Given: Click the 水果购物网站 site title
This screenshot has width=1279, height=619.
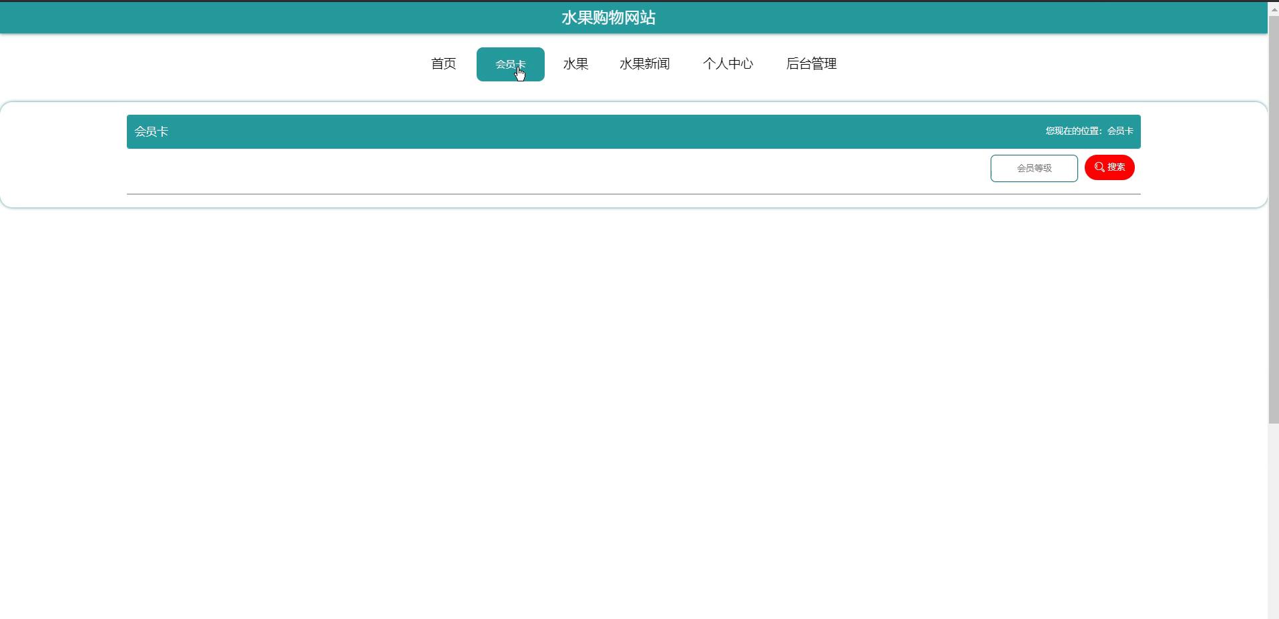Looking at the screenshot, I should point(608,18).
